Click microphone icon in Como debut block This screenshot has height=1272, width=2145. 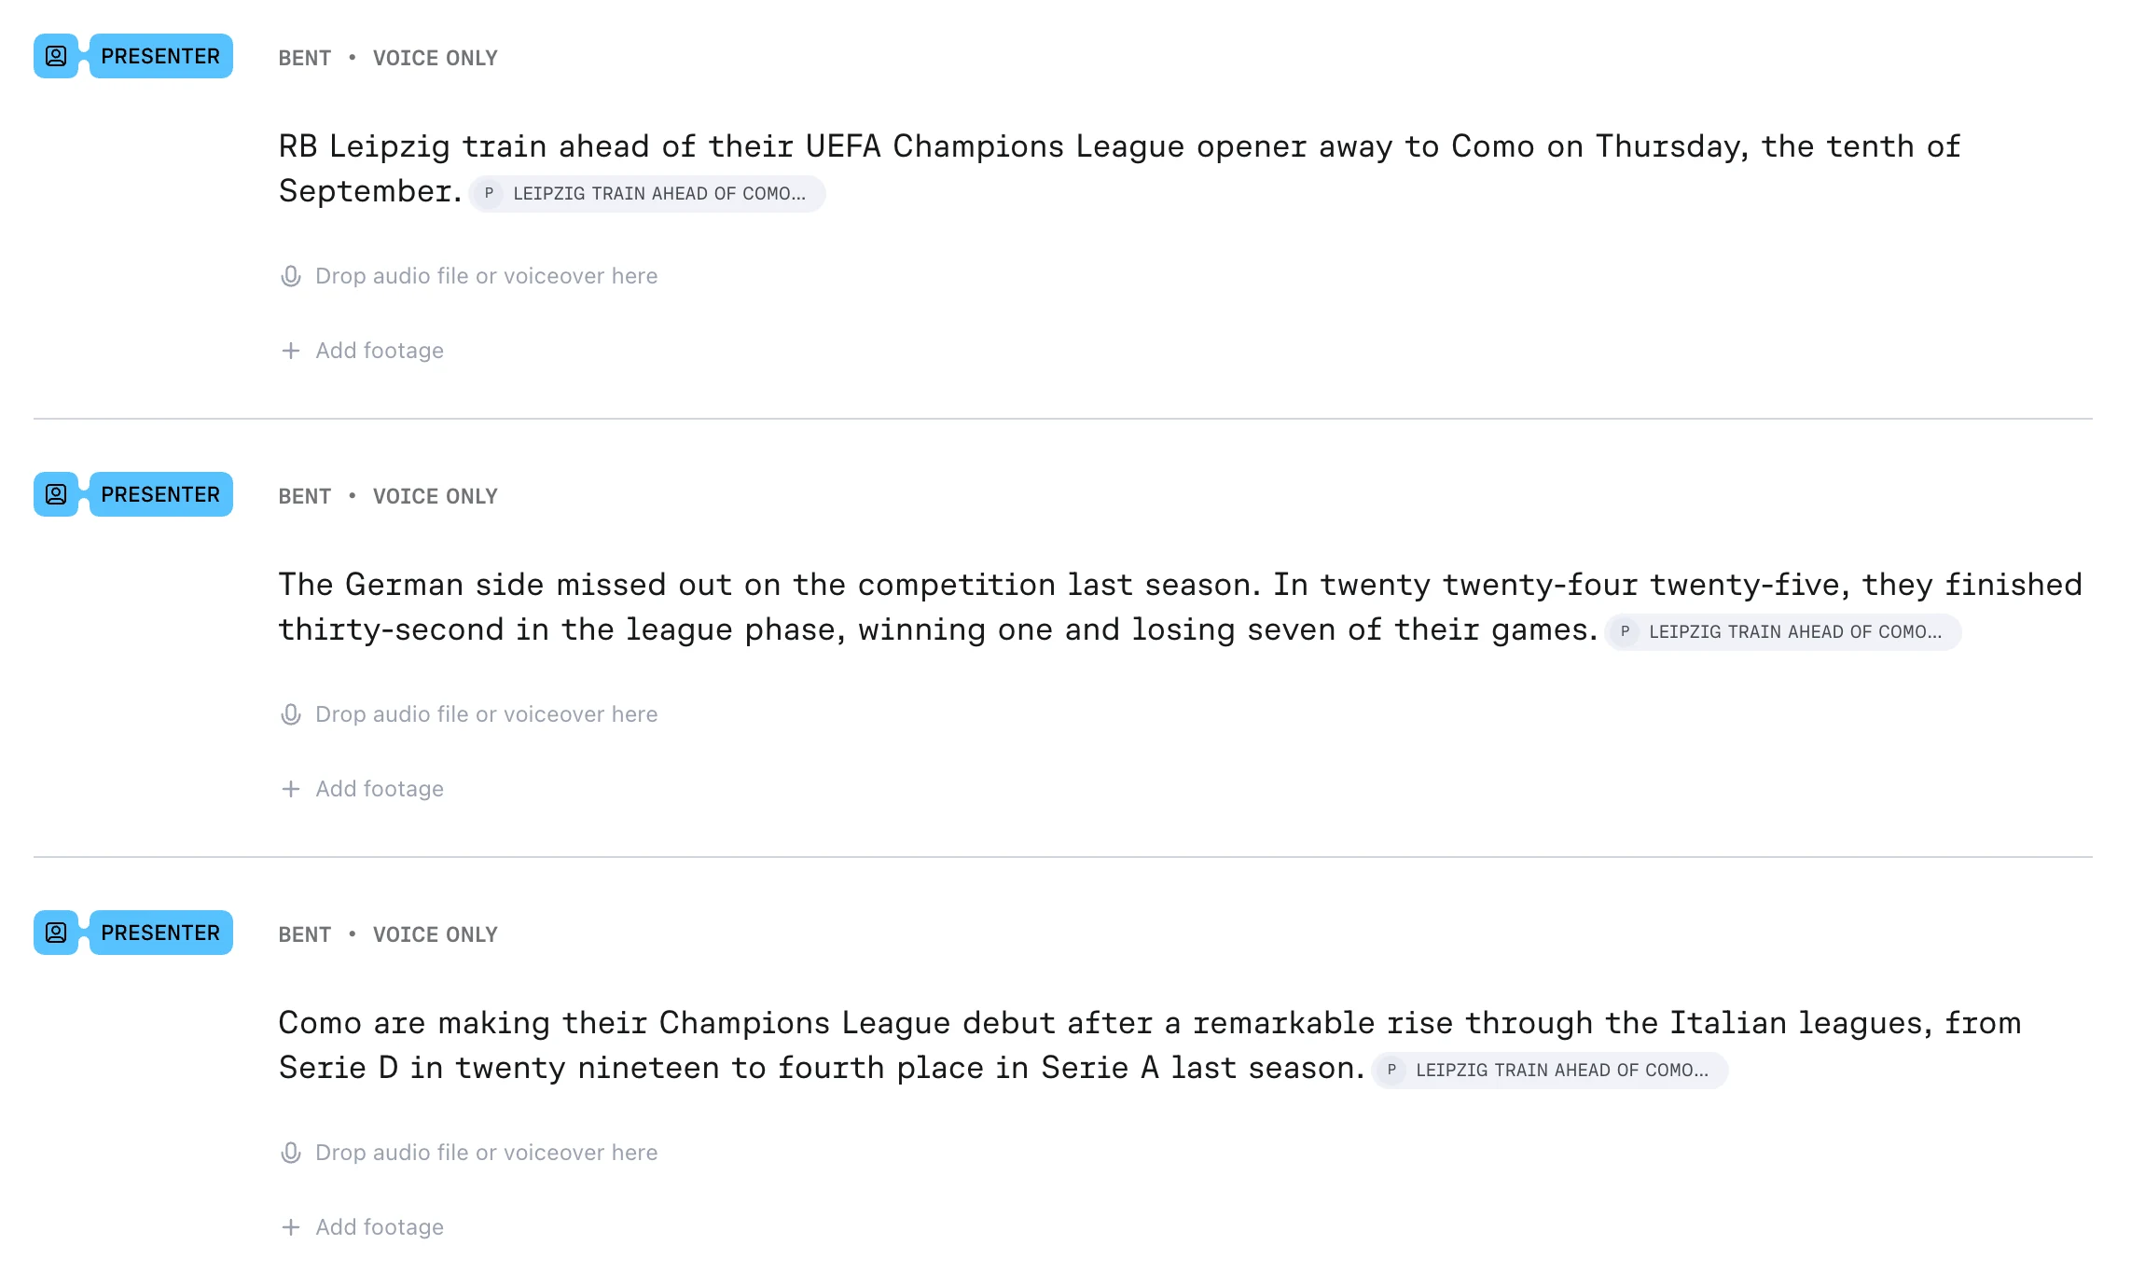pyautogui.click(x=291, y=1153)
